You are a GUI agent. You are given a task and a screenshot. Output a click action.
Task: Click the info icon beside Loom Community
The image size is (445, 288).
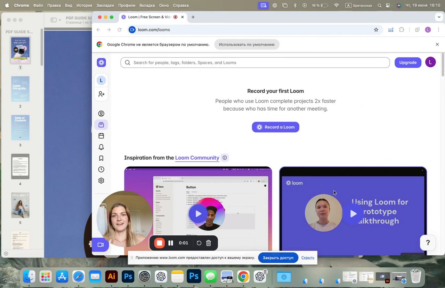point(225,158)
